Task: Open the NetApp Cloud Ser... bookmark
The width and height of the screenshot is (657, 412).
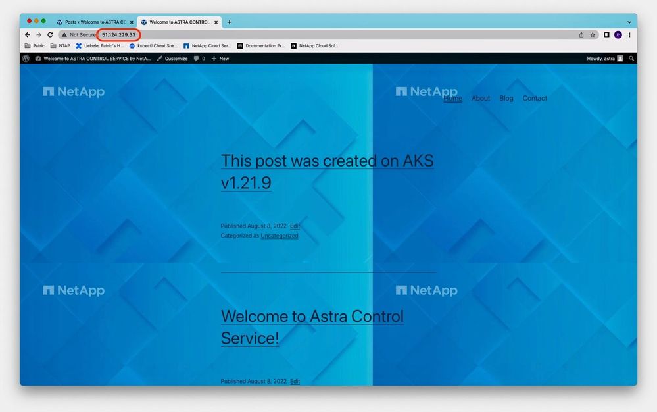Action: tap(207, 45)
